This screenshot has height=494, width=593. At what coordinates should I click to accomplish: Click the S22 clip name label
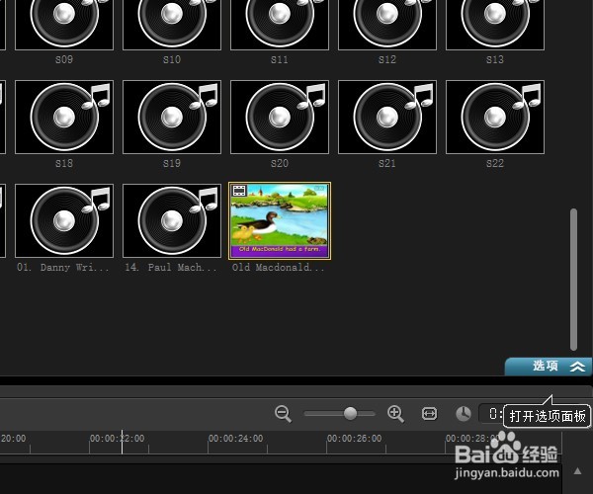point(495,163)
